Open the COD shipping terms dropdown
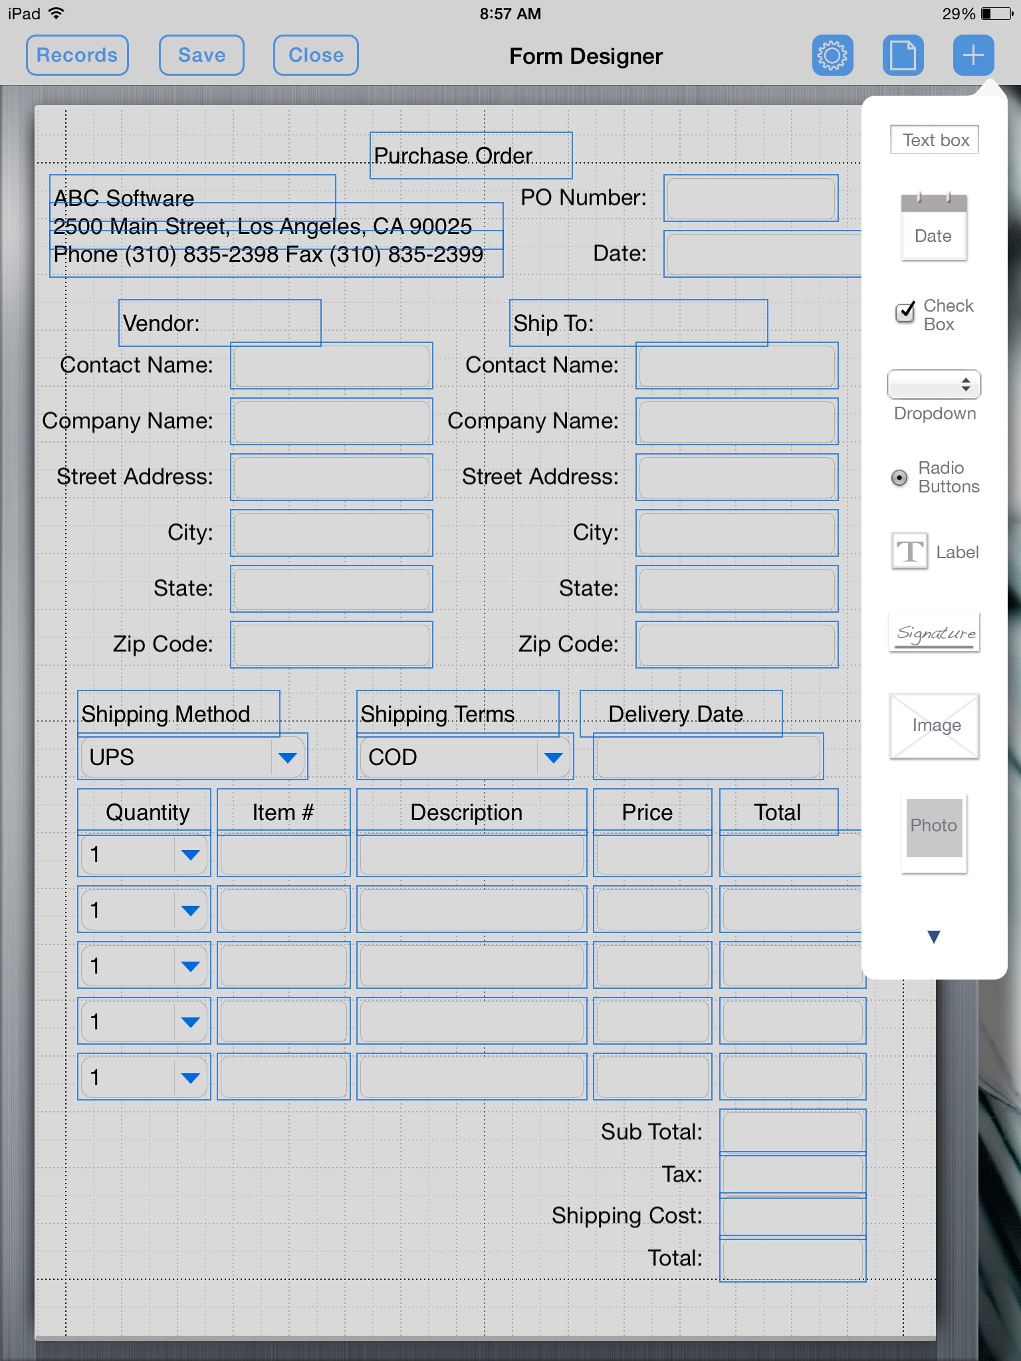 (x=465, y=757)
